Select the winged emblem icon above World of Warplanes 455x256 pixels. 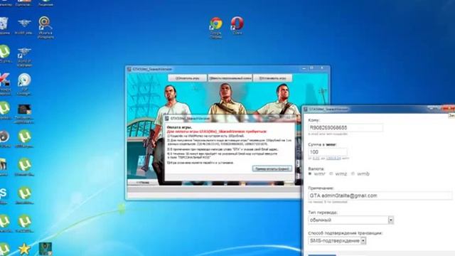click(x=24, y=26)
